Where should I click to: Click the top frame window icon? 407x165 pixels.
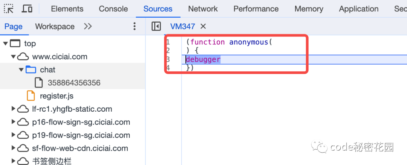[15, 43]
